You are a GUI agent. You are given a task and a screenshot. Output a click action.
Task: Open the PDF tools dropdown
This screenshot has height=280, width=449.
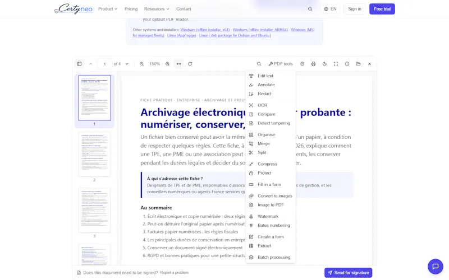coord(281,64)
